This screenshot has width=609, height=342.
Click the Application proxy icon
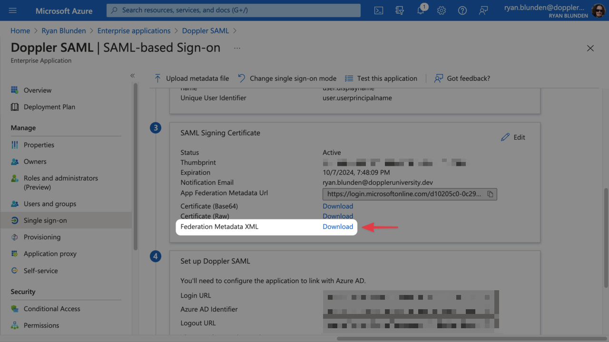pos(15,254)
